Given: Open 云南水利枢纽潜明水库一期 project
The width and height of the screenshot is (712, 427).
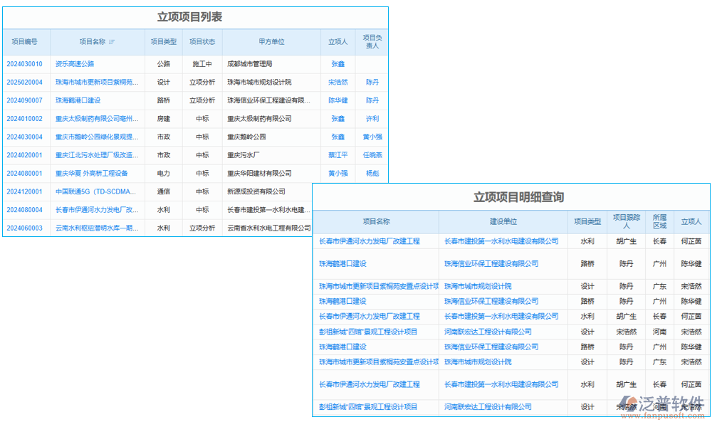Looking at the screenshot, I should pyautogui.click(x=98, y=228).
